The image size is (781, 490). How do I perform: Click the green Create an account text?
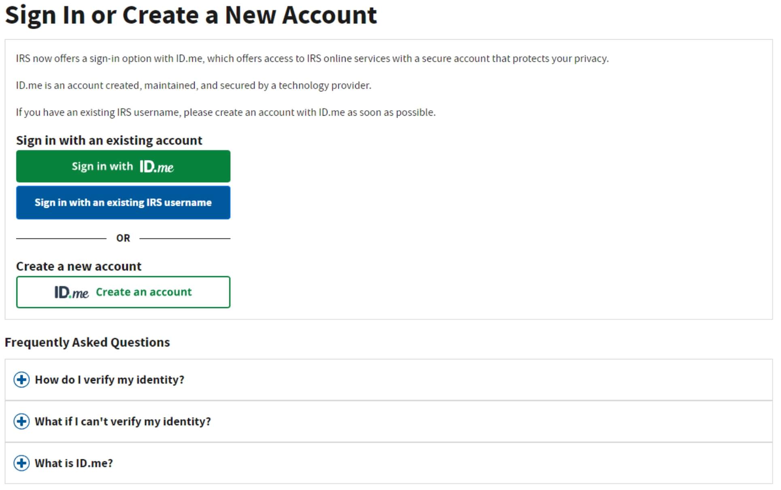[144, 292]
